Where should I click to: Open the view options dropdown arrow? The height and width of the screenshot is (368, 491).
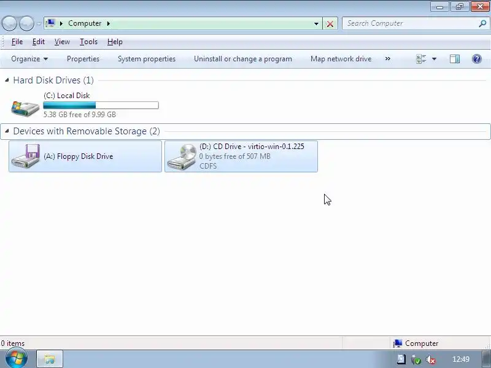click(434, 59)
